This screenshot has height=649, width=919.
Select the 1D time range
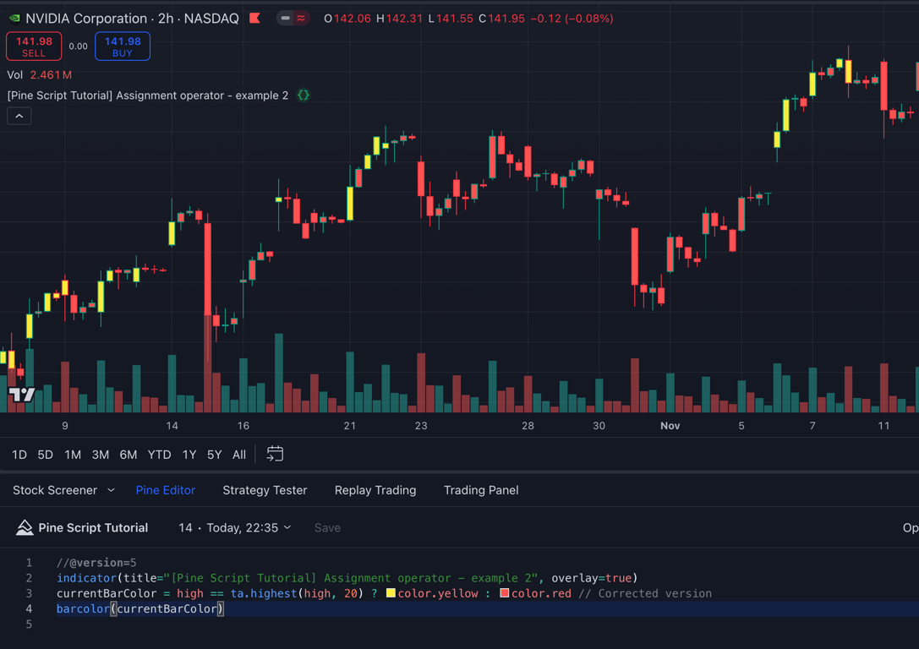point(19,455)
